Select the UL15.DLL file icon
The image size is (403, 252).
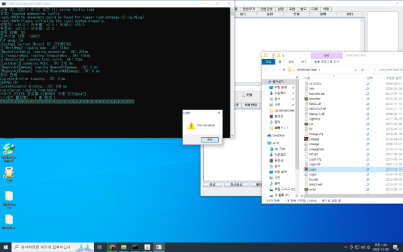pyautogui.click(x=306, y=83)
